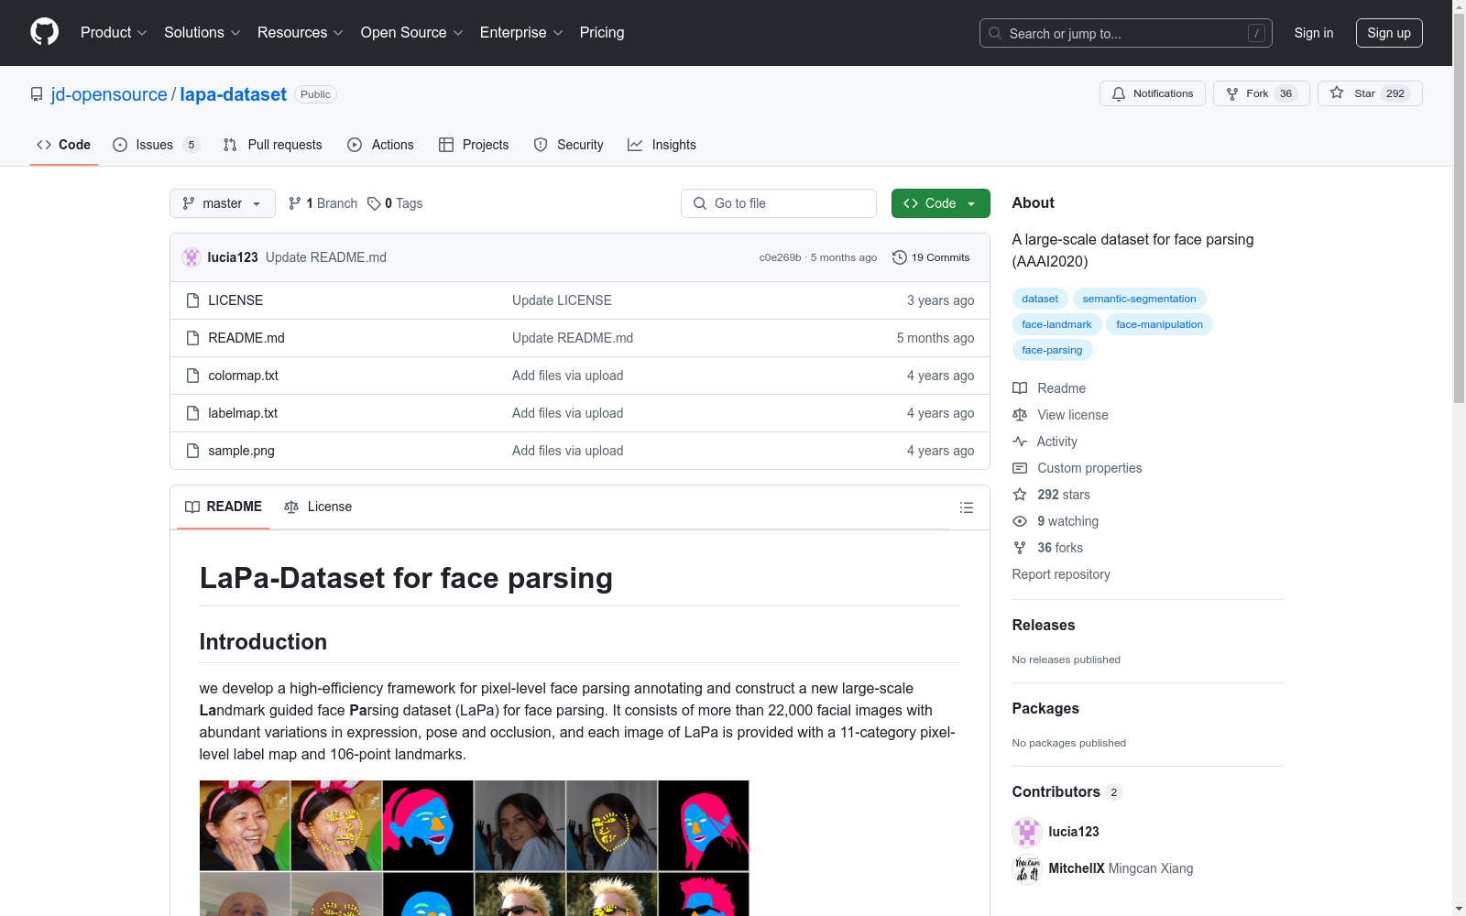Click the Sign in link
Image resolution: width=1466 pixels, height=916 pixels.
1314,33
